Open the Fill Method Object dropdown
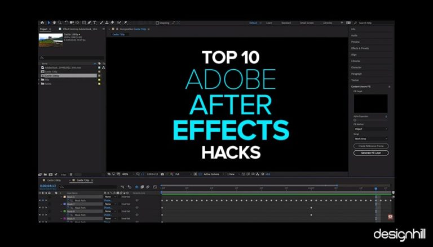Image resolution: width=433 pixels, height=247 pixels. coord(371,129)
